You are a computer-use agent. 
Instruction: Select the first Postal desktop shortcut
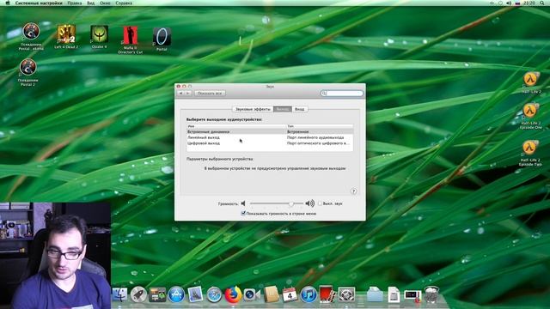pos(31,36)
